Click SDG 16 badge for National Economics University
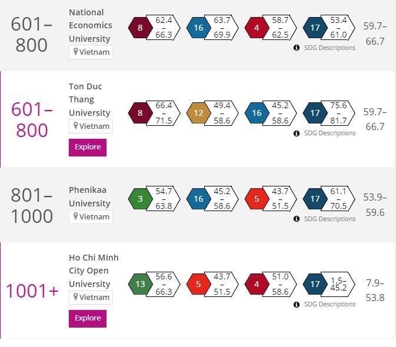 tap(198, 28)
